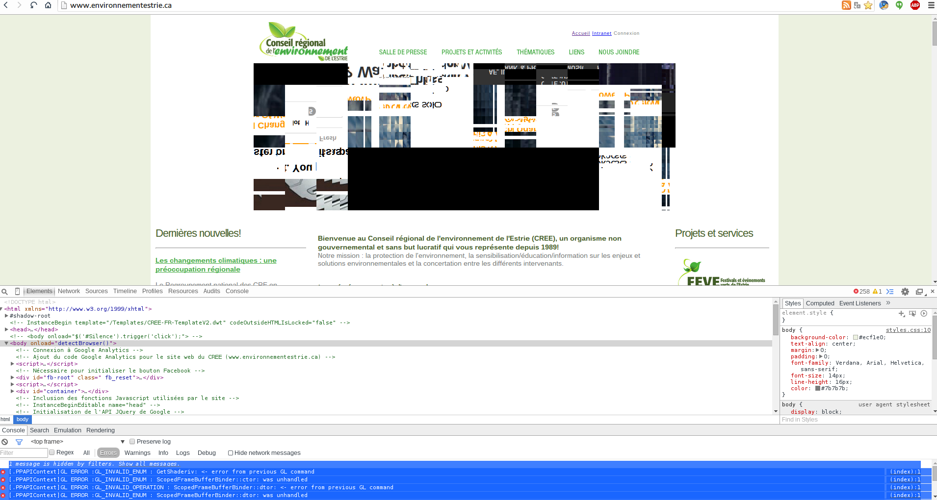Toggle device mode phone icon
The height and width of the screenshot is (500, 937).
[17, 291]
